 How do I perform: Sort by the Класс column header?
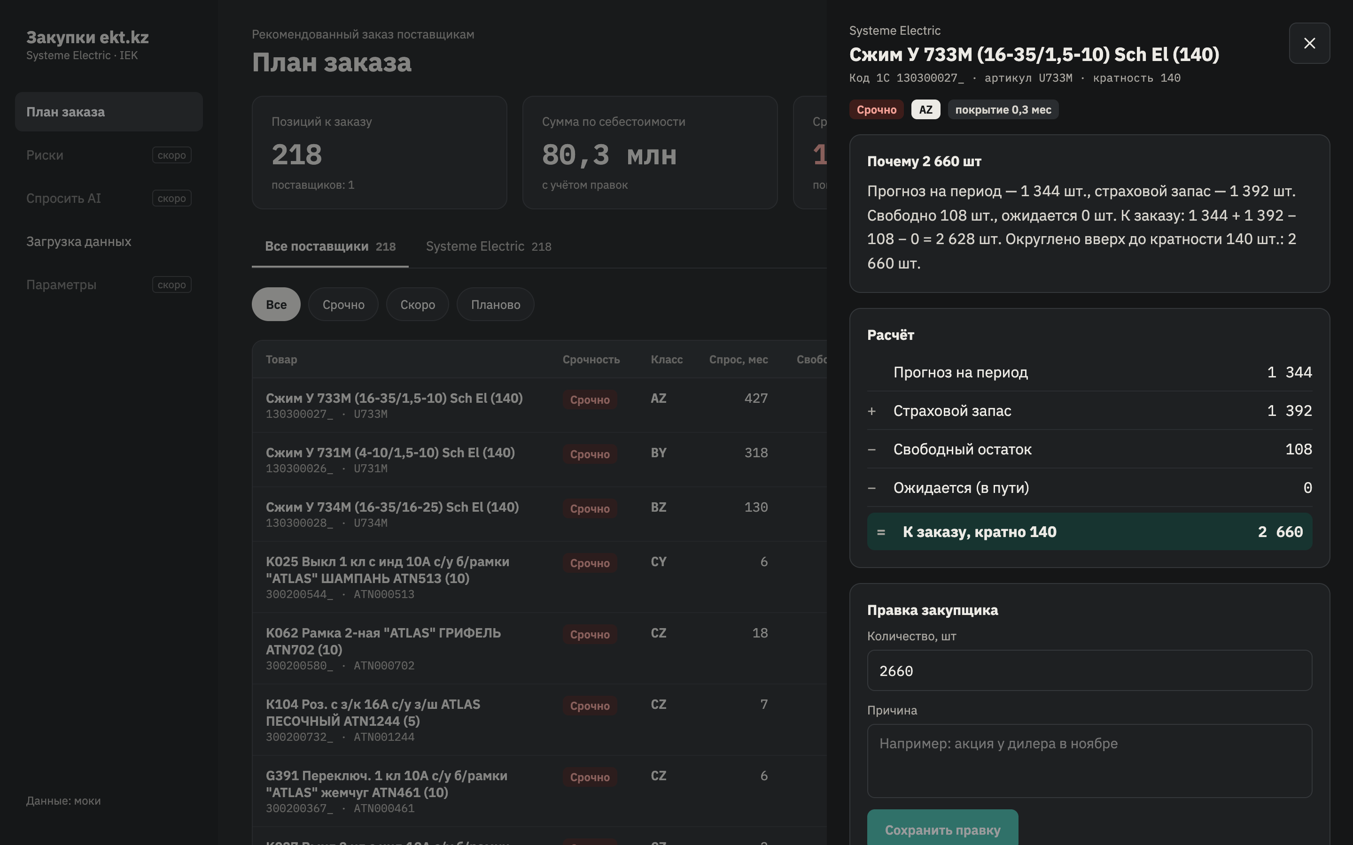(667, 359)
